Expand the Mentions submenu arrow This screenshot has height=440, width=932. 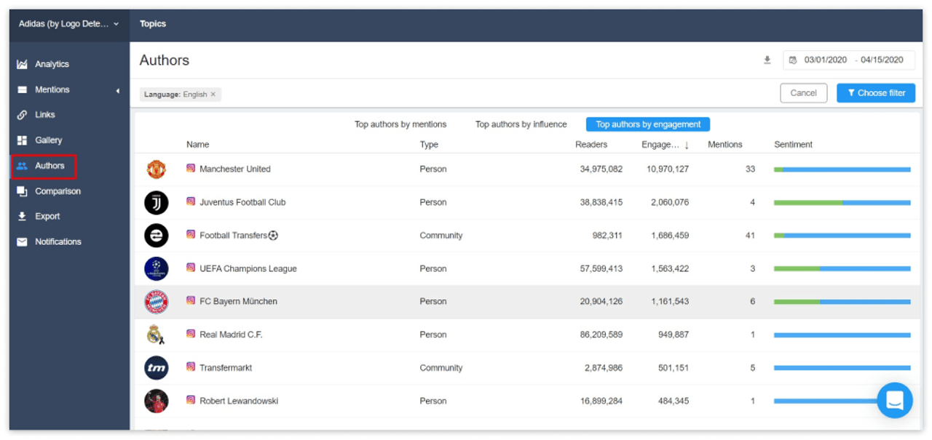click(118, 90)
